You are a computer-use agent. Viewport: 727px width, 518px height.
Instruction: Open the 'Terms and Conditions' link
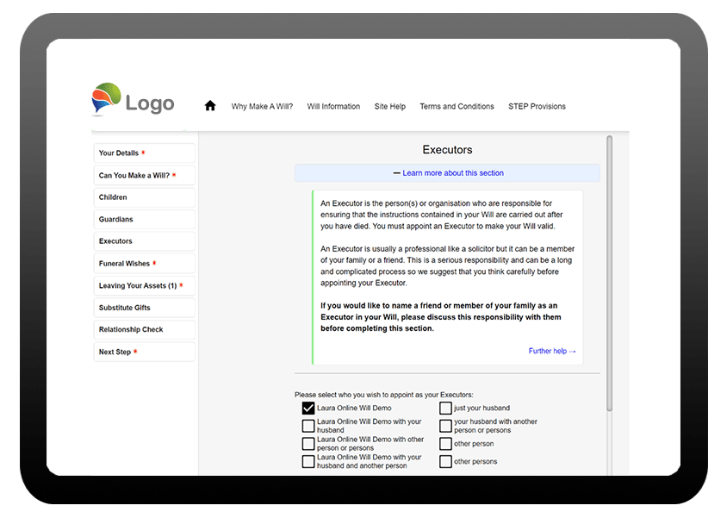point(457,107)
